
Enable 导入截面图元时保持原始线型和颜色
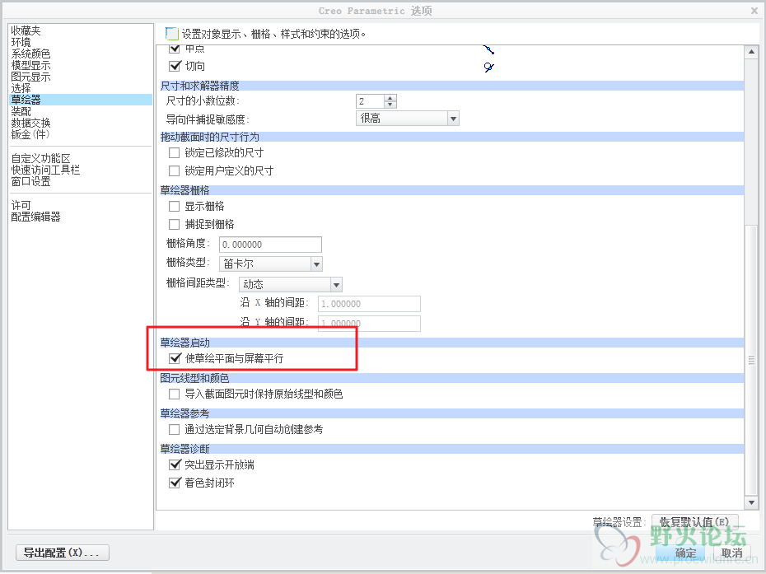[174, 394]
